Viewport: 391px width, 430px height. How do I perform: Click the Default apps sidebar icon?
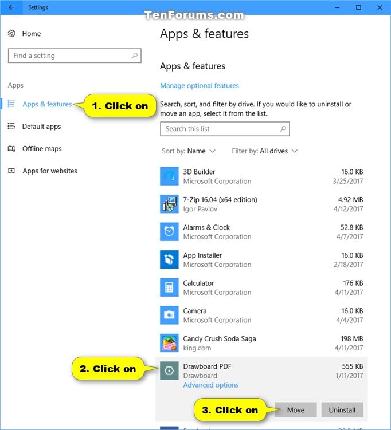tap(11, 126)
